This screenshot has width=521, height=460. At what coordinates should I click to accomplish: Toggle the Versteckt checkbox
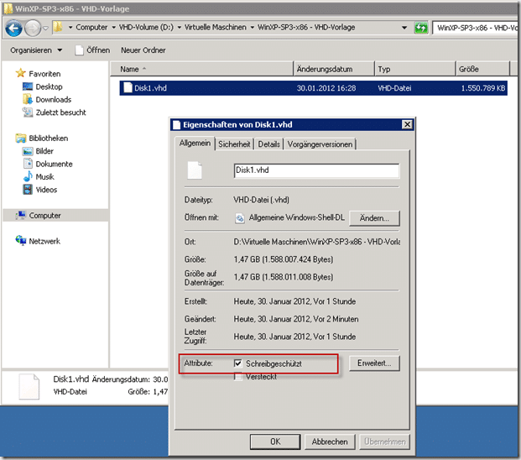[237, 377]
